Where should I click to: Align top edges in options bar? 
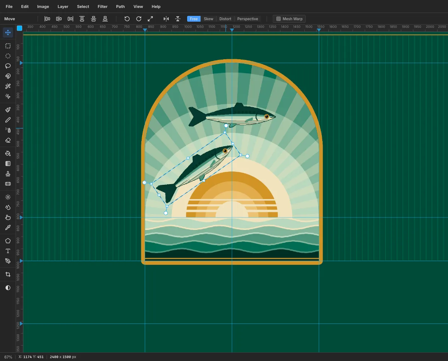pos(82,19)
